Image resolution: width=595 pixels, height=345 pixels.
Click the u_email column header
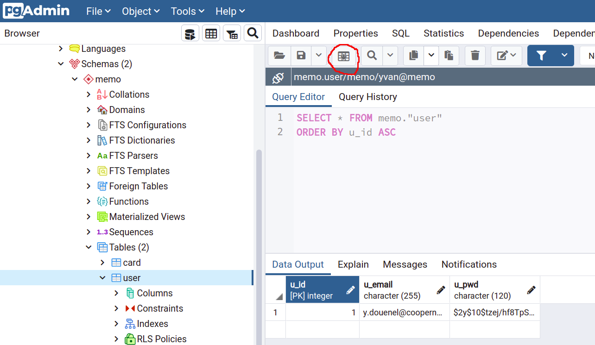point(405,290)
